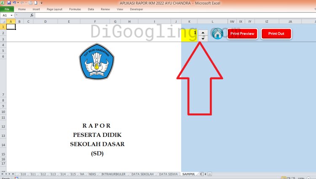The image size is (316, 179).
Task: Open the Undo history dropdown arrow
Action: click(18, 3)
